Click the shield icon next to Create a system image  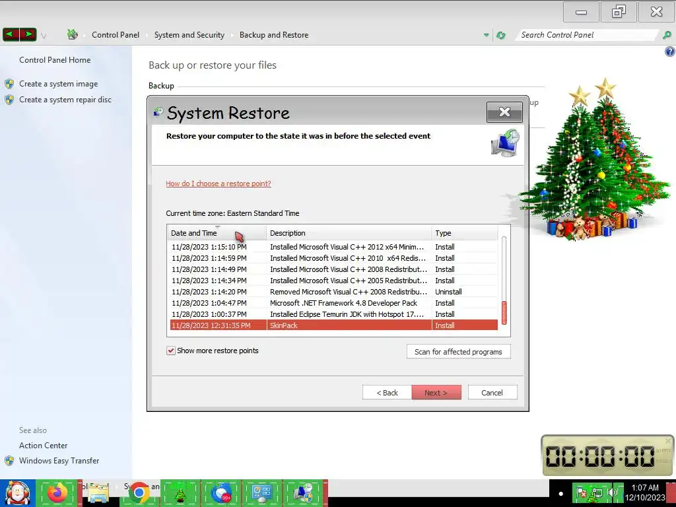click(x=9, y=84)
